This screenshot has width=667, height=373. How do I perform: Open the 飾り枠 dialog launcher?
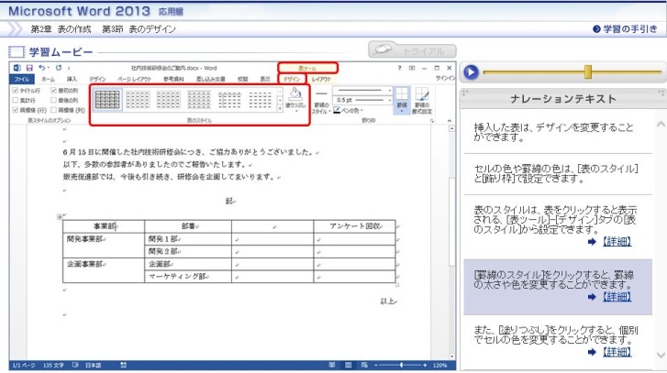pyautogui.click(x=432, y=121)
